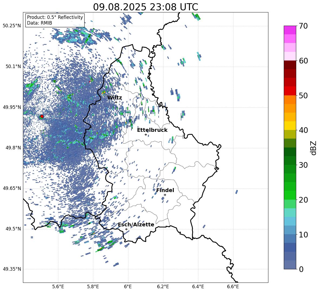Click the 50 value on colorbar
The image size is (320, 292).
(x=303, y=95)
